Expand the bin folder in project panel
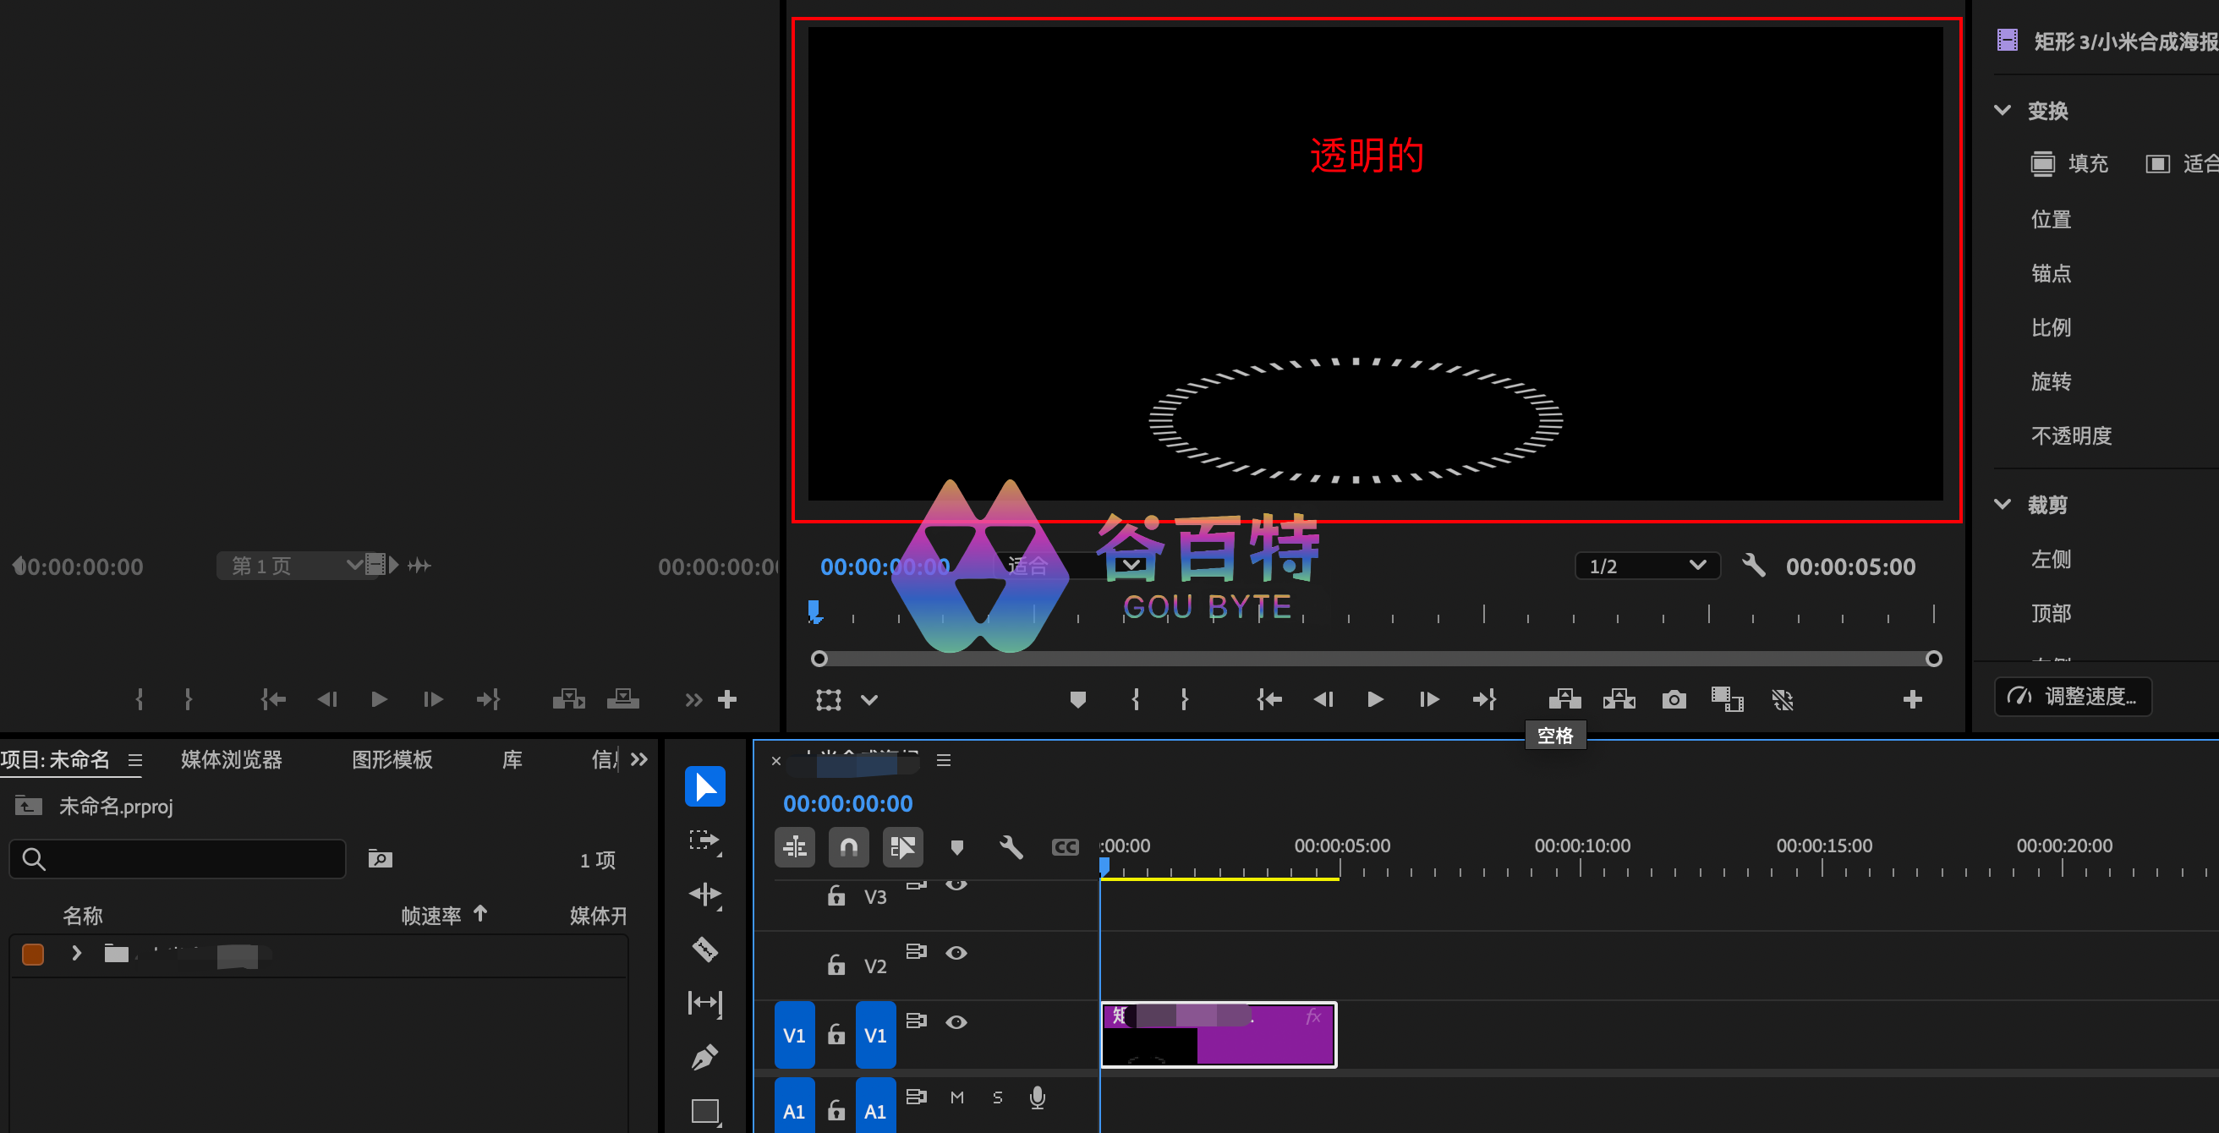Screen dimensions: 2219x1133 tap(77, 953)
